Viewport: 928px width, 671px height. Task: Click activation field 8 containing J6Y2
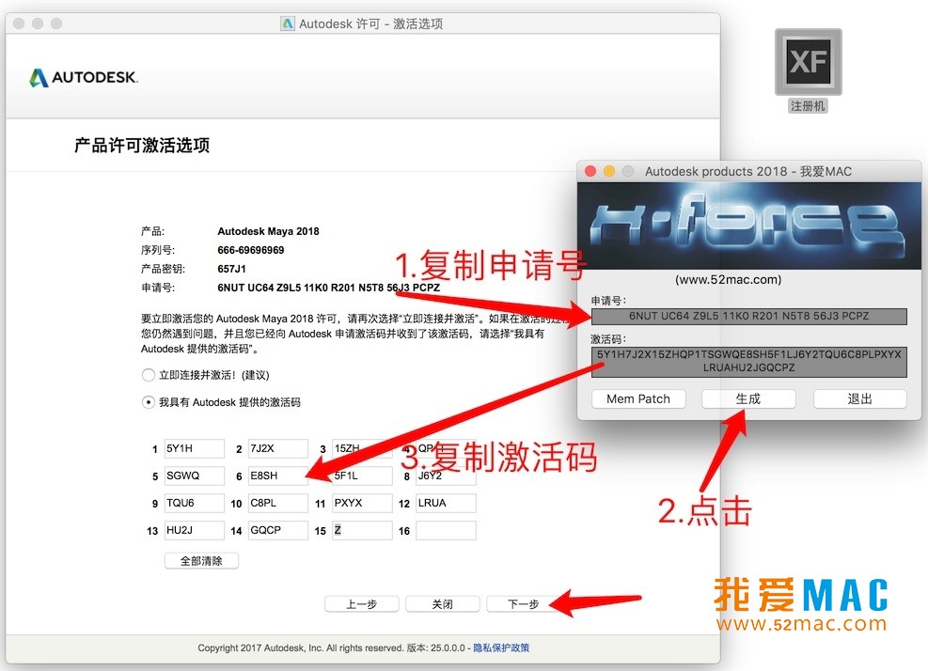446,476
